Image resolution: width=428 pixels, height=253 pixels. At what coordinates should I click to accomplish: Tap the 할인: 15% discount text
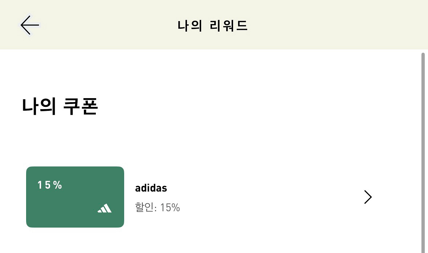(x=158, y=208)
